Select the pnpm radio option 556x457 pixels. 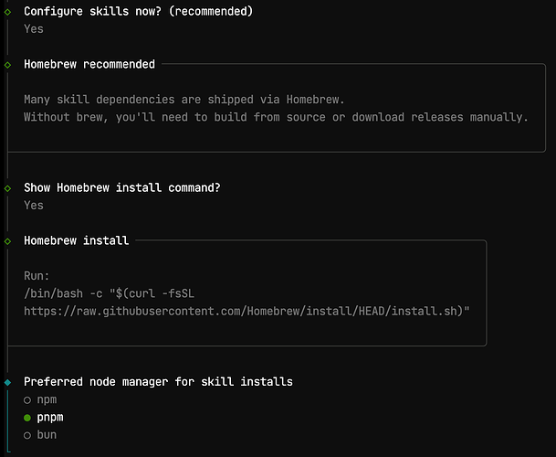click(x=27, y=418)
